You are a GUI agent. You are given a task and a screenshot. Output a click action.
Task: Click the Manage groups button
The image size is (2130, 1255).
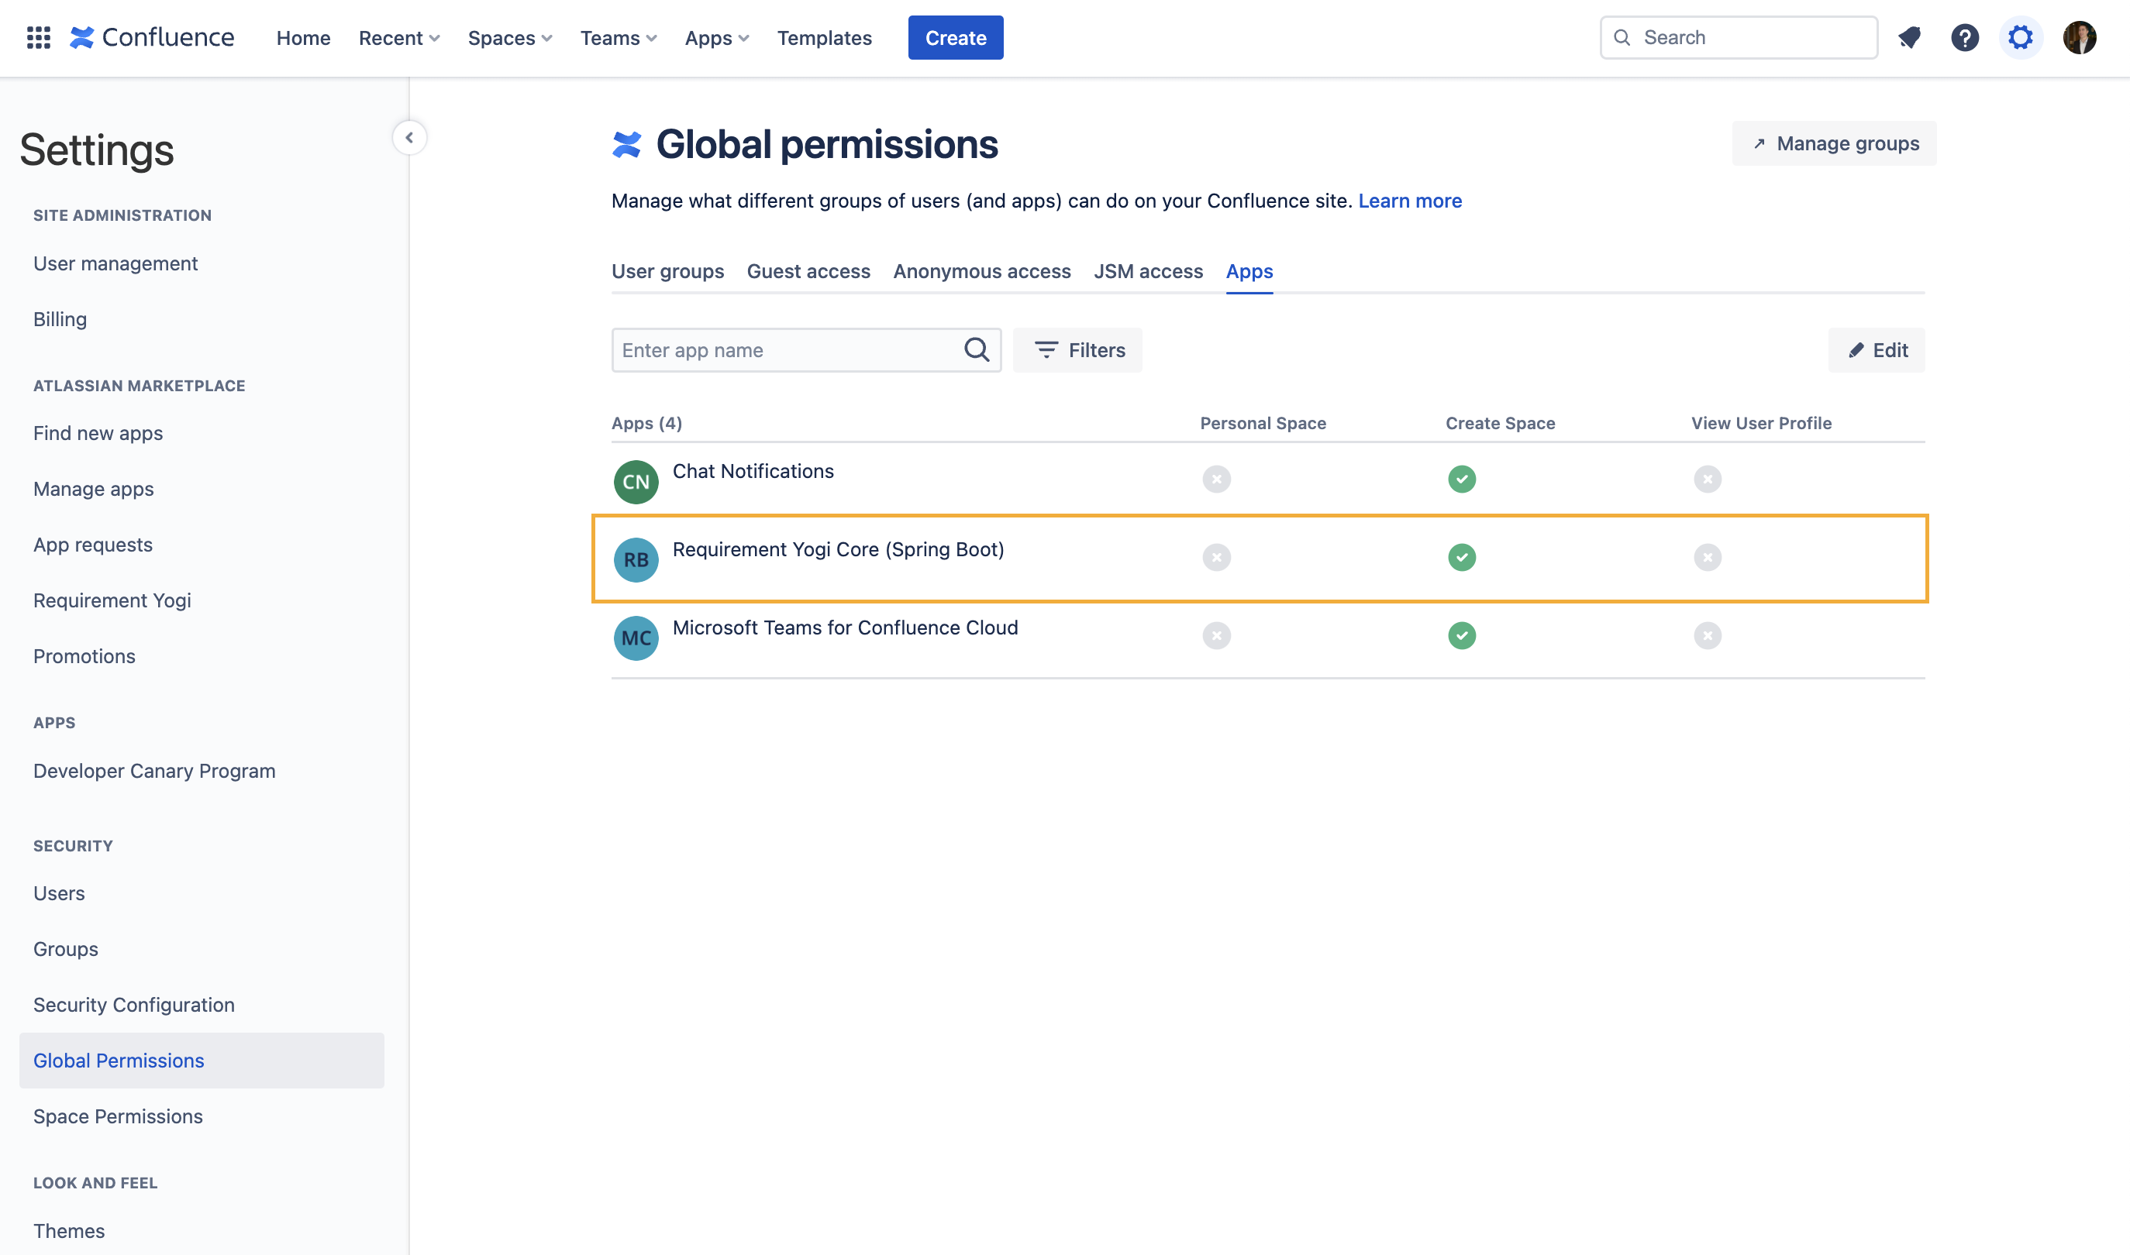1834,144
